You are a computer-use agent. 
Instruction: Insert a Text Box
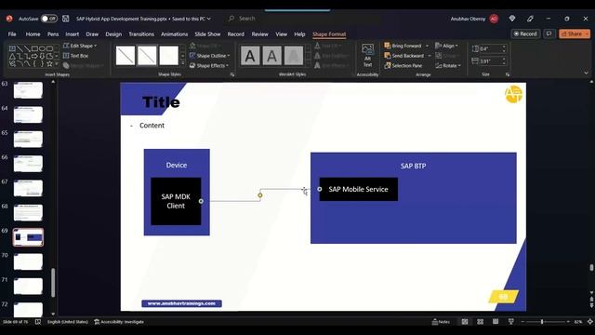pos(75,56)
